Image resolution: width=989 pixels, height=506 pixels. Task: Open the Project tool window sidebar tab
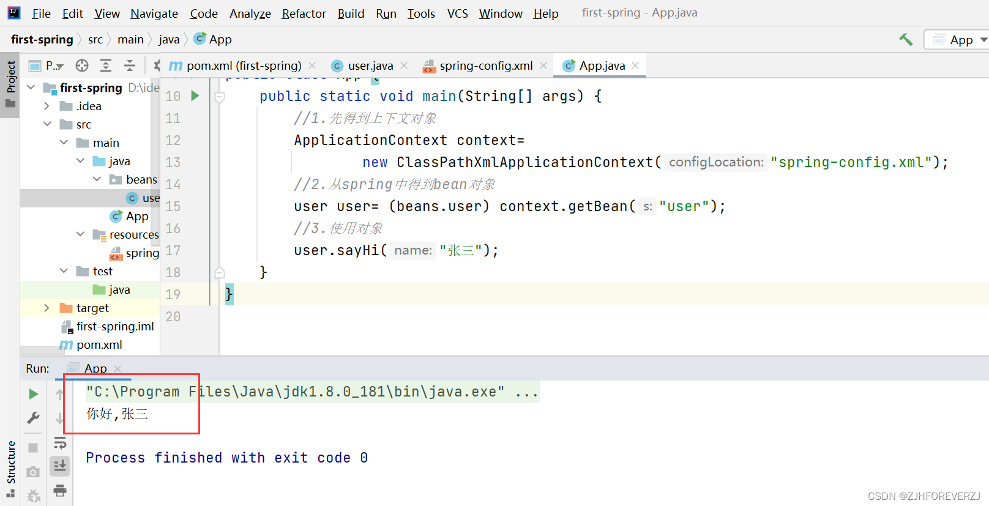point(10,84)
